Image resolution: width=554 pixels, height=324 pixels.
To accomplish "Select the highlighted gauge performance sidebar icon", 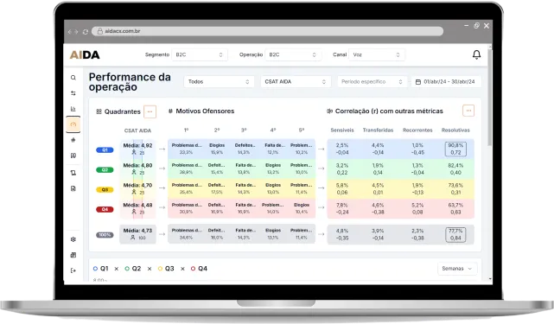I will pos(73,124).
